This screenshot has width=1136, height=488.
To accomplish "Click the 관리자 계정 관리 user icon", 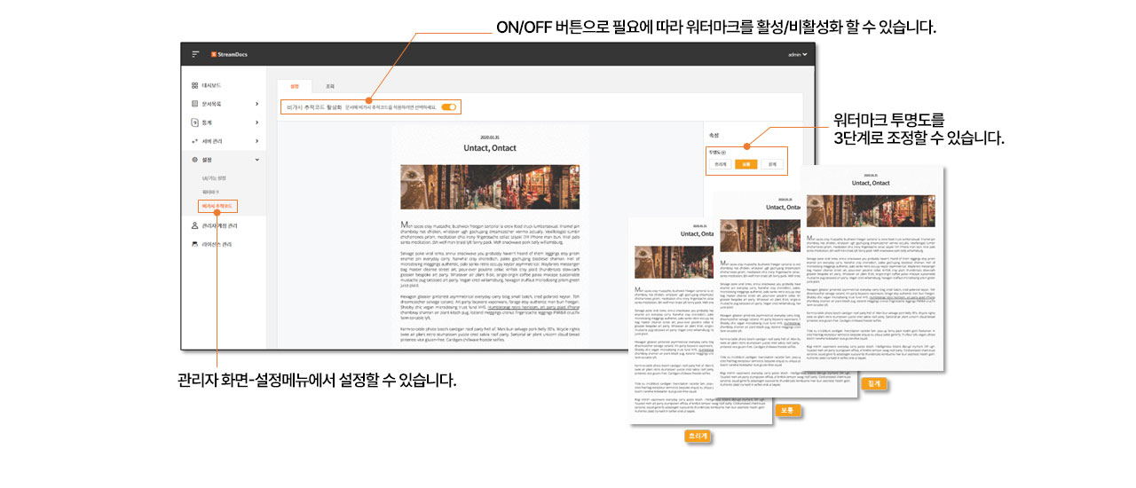I will pyautogui.click(x=194, y=226).
